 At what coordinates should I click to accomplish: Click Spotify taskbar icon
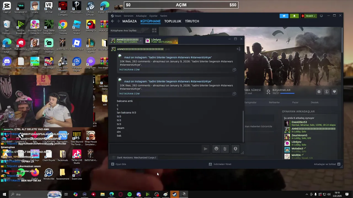(x=130, y=194)
